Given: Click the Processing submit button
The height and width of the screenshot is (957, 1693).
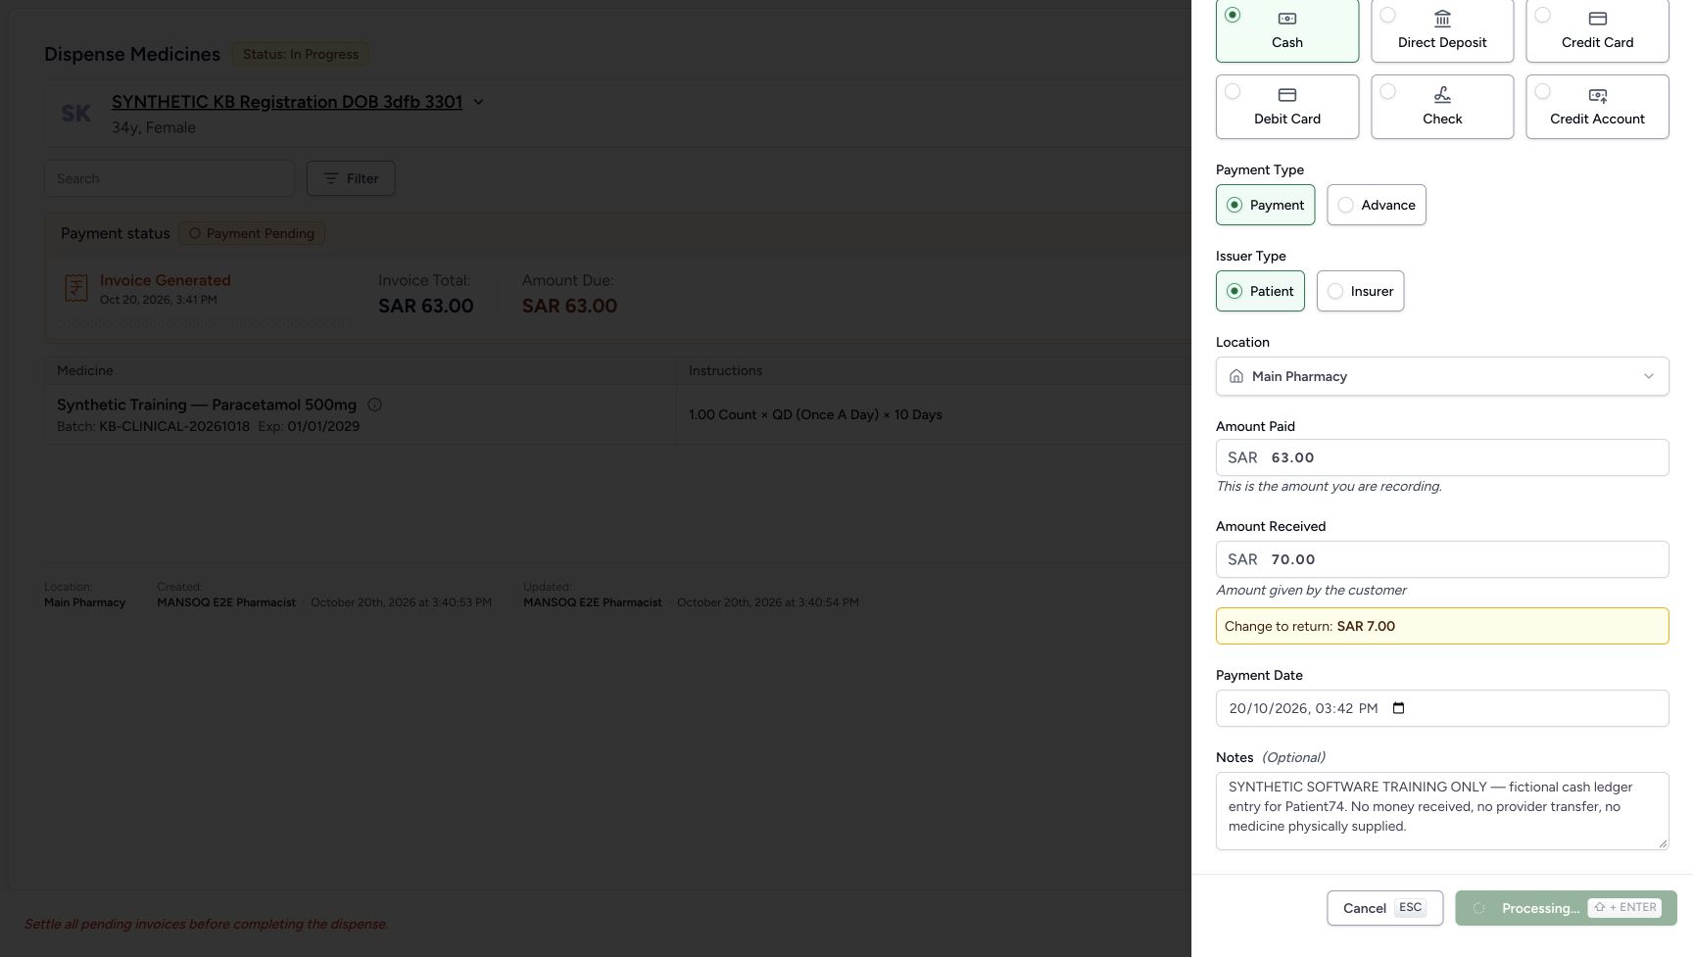Looking at the screenshot, I should coord(1566,908).
